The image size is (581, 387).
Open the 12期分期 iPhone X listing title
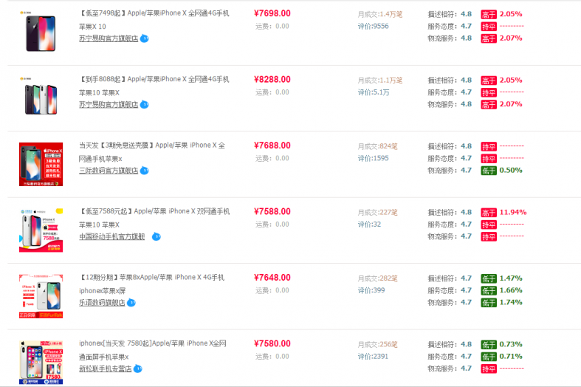click(152, 284)
